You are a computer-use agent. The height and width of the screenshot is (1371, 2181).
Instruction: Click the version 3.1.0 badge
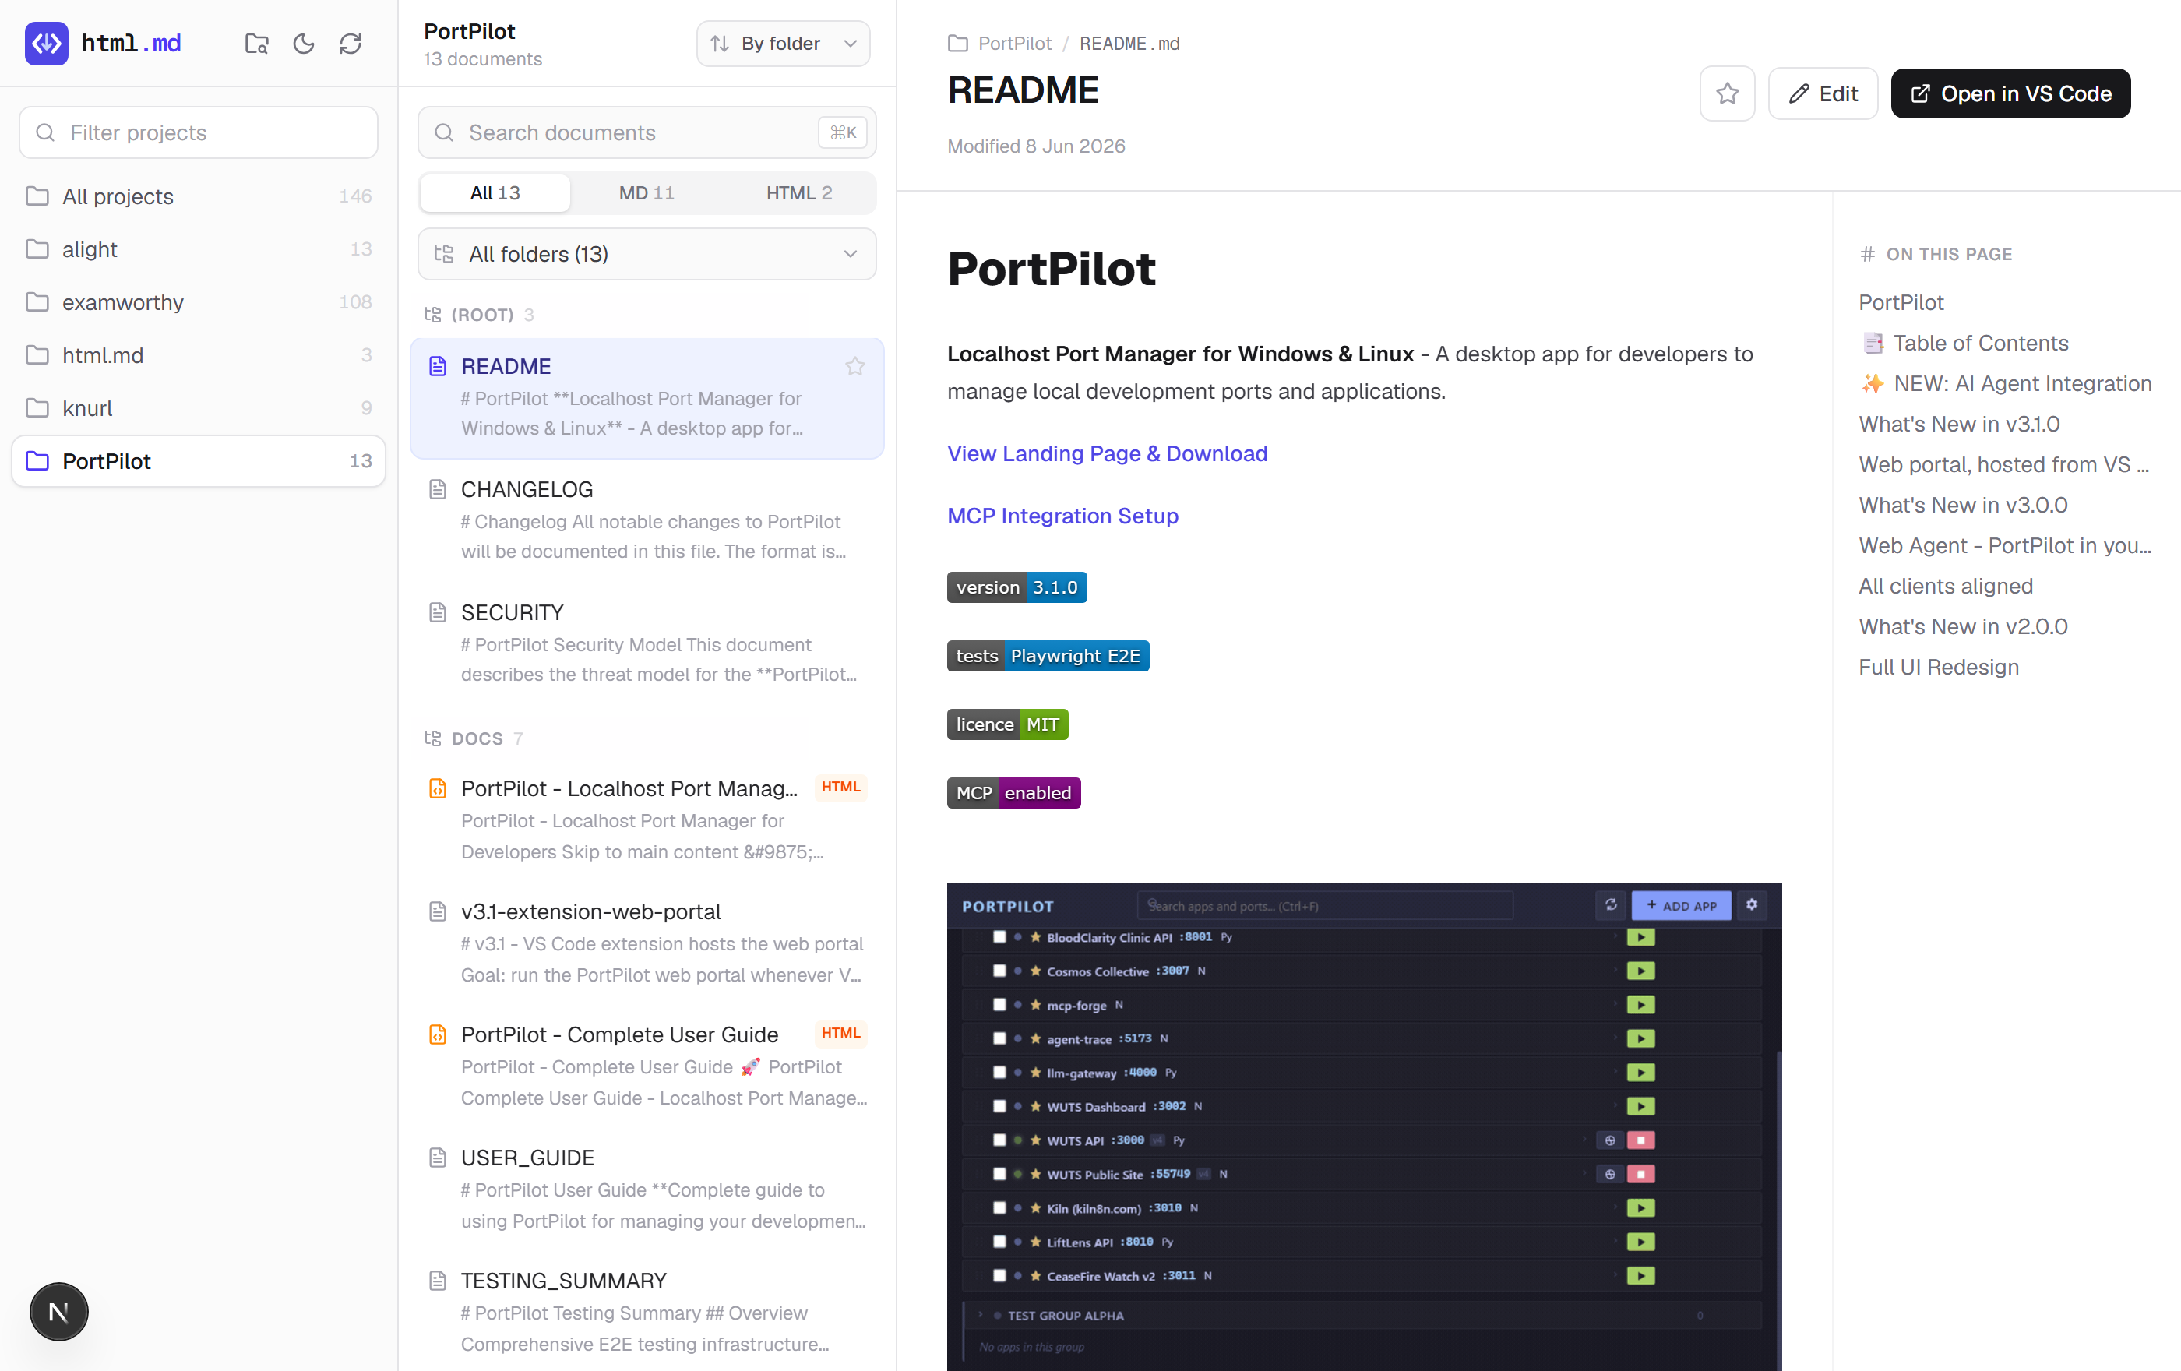click(x=1017, y=587)
